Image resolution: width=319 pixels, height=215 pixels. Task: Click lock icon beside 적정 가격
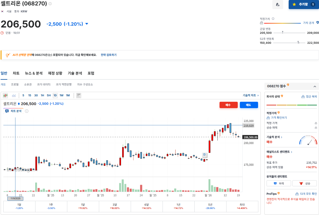click(x=316, y=123)
